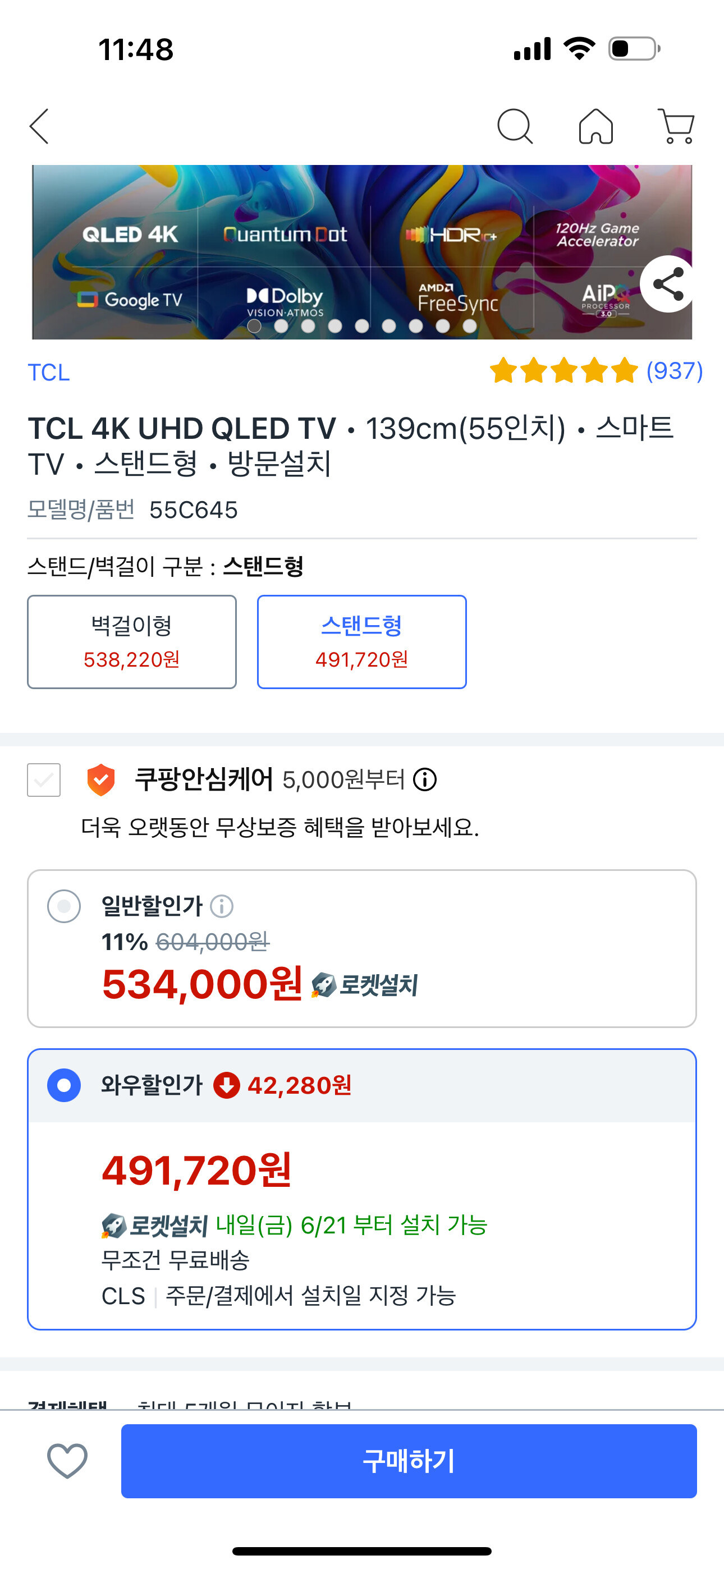Add product to wishlist heart icon
This screenshot has width=724, height=1569.
tap(67, 1461)
